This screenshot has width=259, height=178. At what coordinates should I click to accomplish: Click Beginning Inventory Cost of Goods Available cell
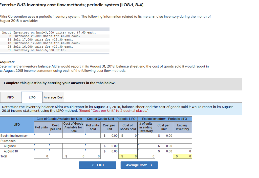[x=74, y=136]
